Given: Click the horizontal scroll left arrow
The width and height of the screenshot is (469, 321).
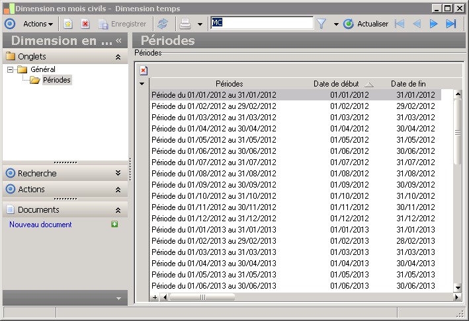Looking at the screenshot, I should point(165,297).
